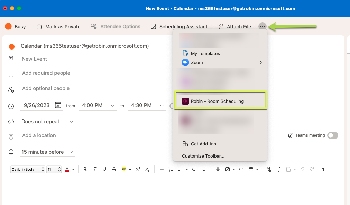The width and height of the screenshot is (350, 205).
Task: Click the text alignment icon
Action: (x=180, y=169)
